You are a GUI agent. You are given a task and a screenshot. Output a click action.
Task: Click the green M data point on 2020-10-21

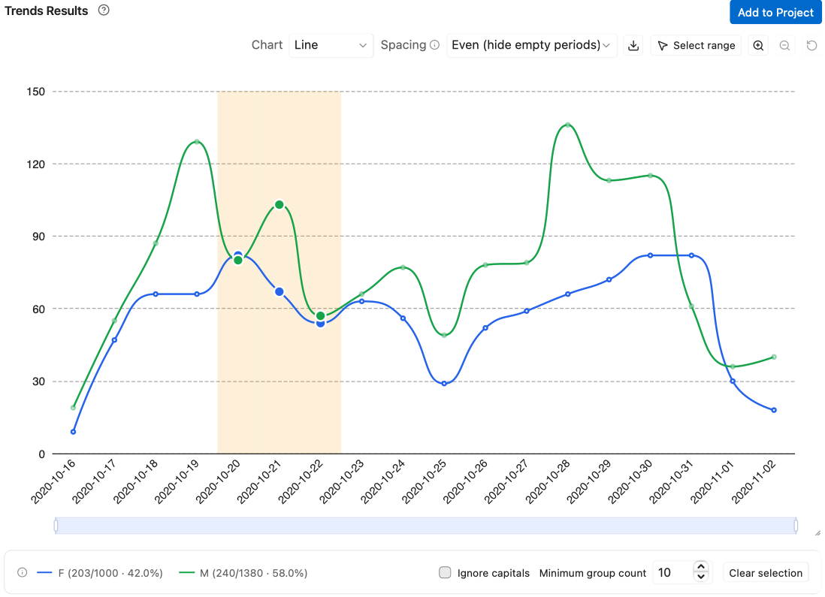(x=280, y=204)
